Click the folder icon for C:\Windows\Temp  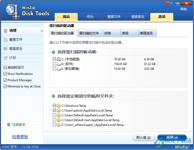(59, 106)
